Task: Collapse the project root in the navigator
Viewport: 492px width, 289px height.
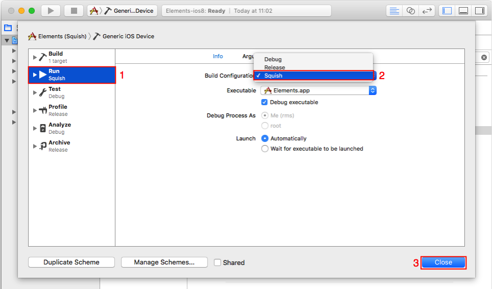Action: (x=7, y=40)
